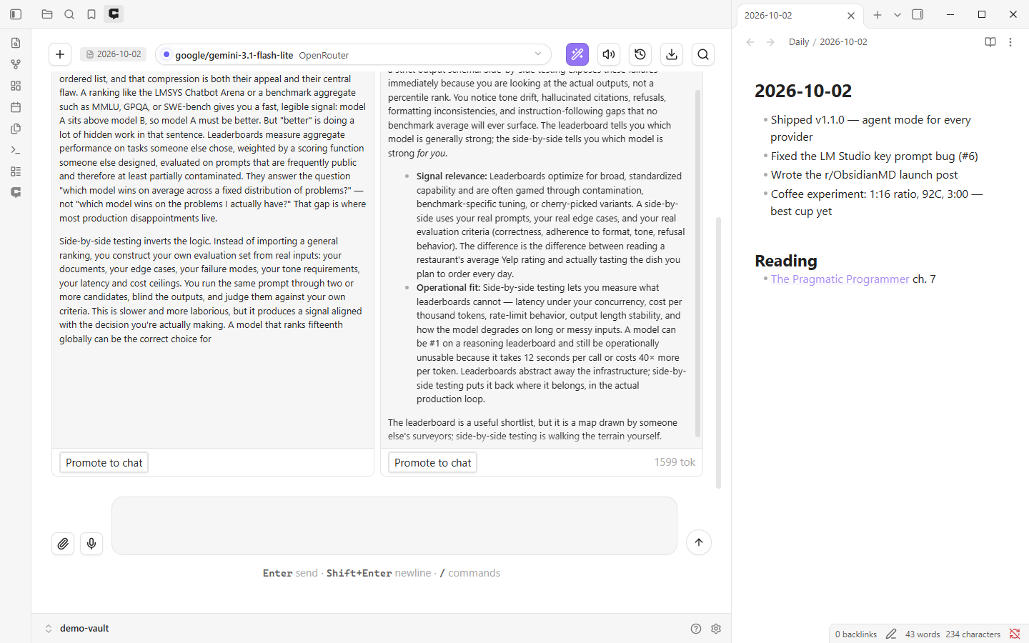Start voice input with microphone icon
1029x643 pixels.
(x=91, y=544)
